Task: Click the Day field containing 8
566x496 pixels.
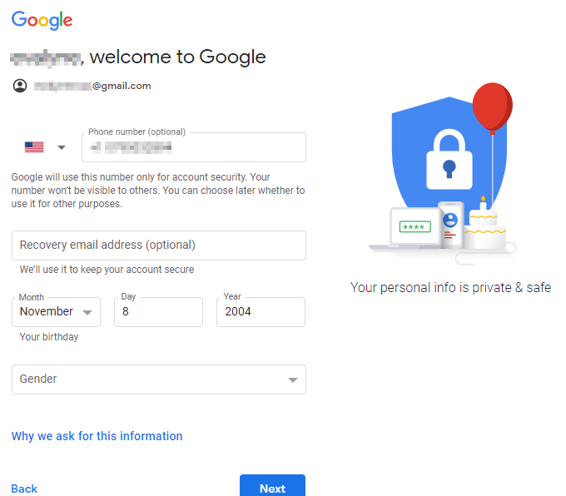Action: click(158, 312)
